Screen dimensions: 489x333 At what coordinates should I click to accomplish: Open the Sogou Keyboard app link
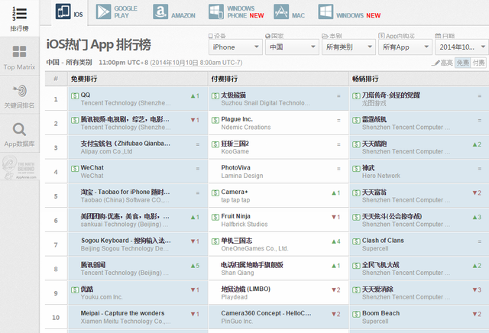pyautogui.click(x=125, y=241)
